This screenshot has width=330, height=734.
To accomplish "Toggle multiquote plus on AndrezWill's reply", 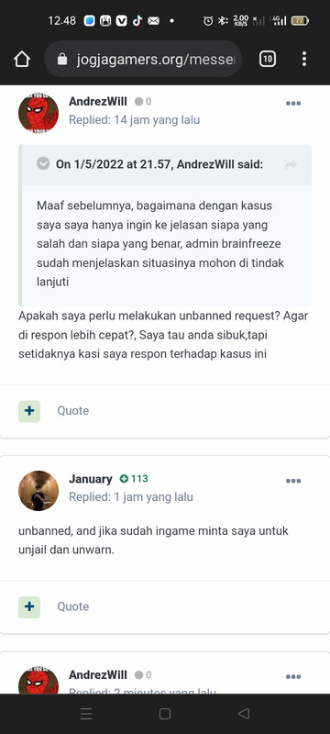I will (x=29, y=411).
